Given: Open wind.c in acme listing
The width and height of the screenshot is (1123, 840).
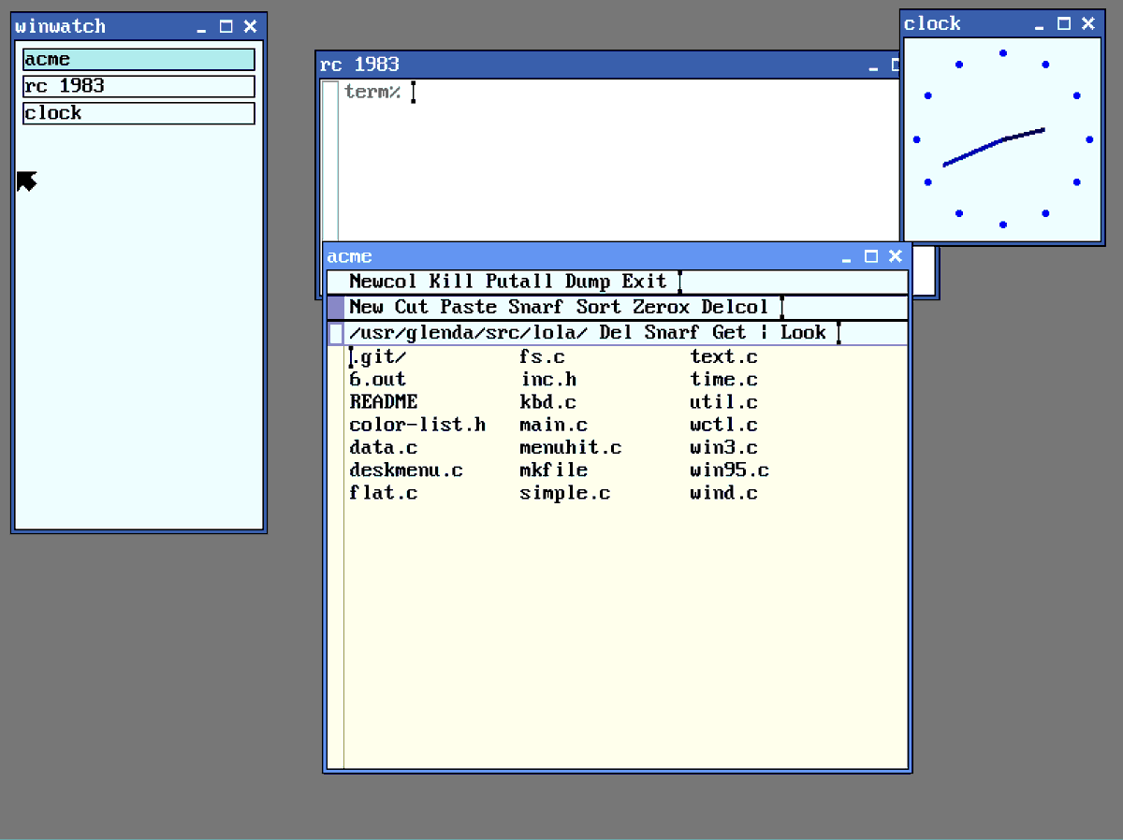Looking at the screenshot, I should [x=724, y=493].
